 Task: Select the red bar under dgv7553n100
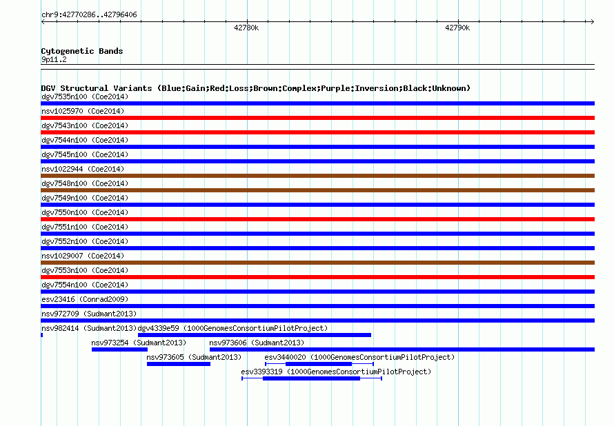point(317,277)
